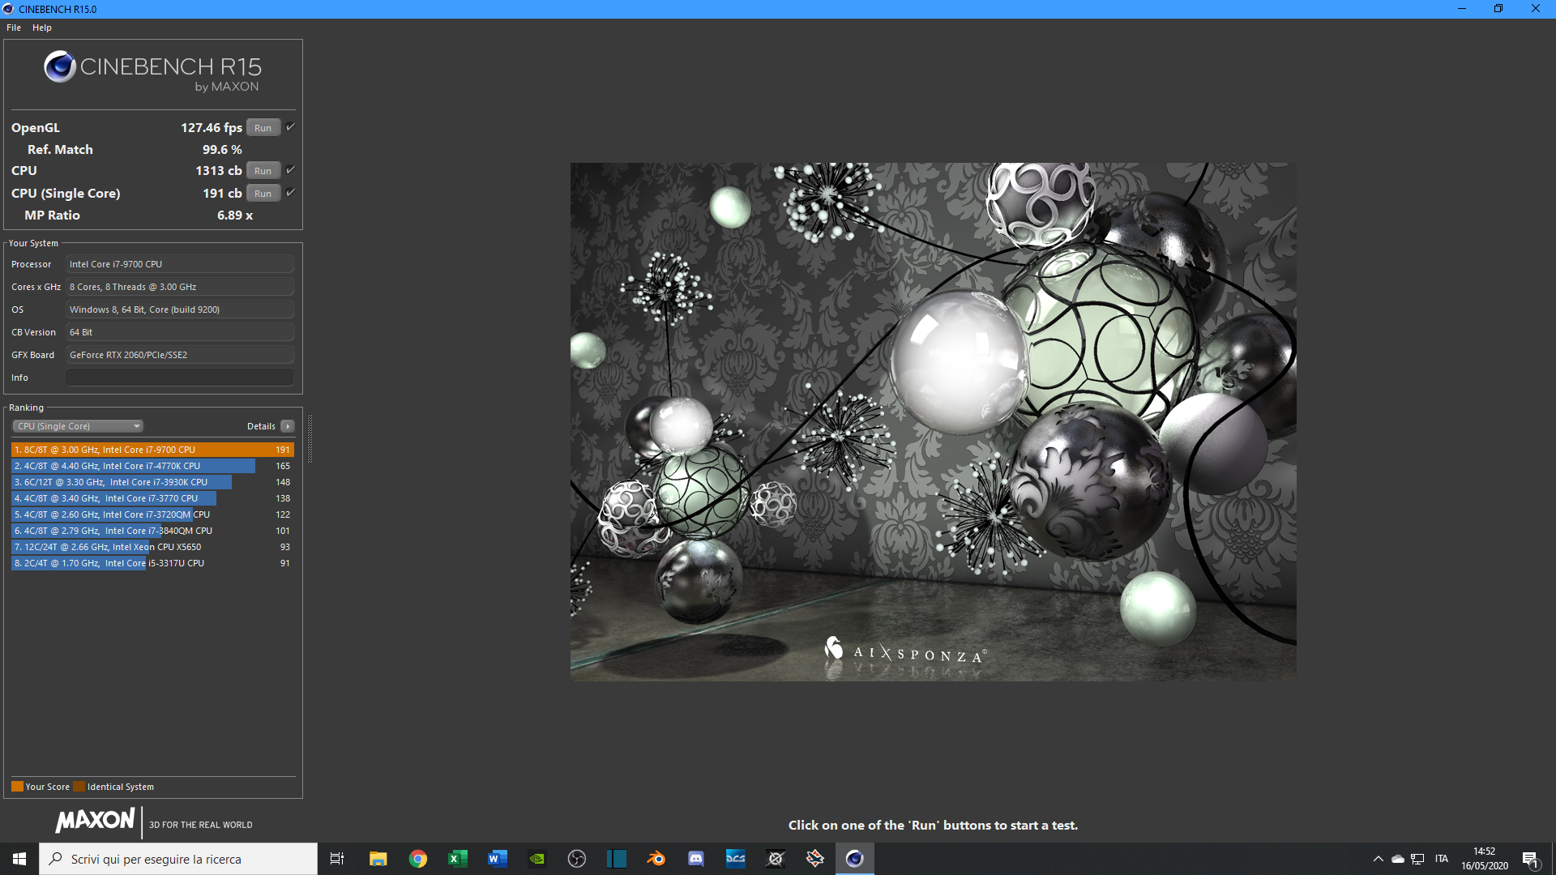Run the OpenGL benchmark
1556x875 pixels.
coord(263,128)
